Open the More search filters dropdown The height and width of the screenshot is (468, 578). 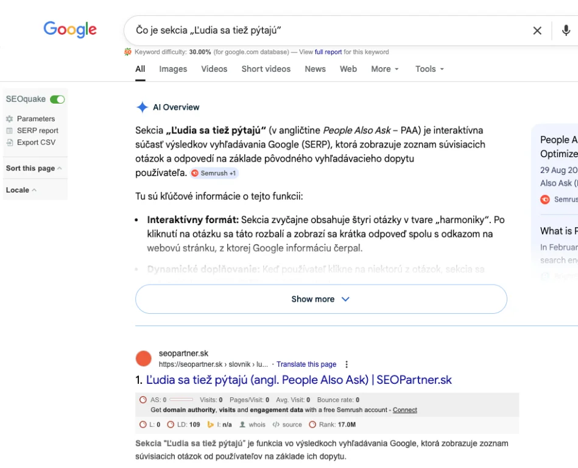385,69
